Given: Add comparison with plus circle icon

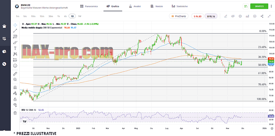Looking at the screenshot, I should click(x=255, y=16).
